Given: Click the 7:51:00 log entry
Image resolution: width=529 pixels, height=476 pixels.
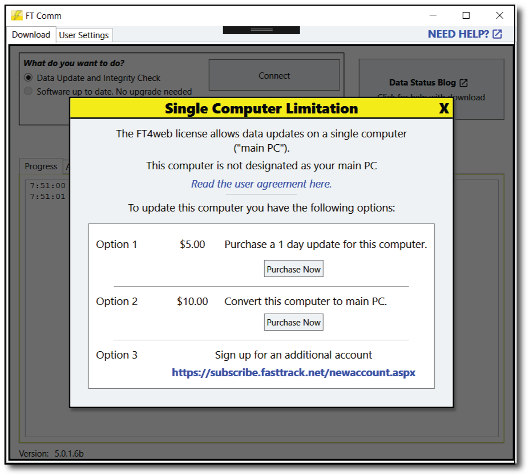Looking at the screenshot, I should coord(47,185).
